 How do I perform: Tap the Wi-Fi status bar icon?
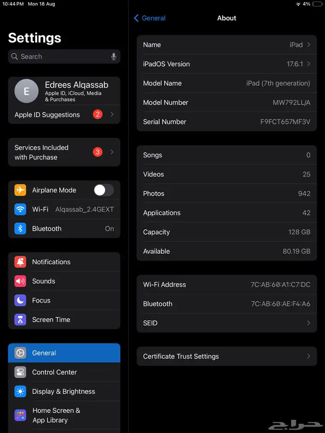[298, 4]
